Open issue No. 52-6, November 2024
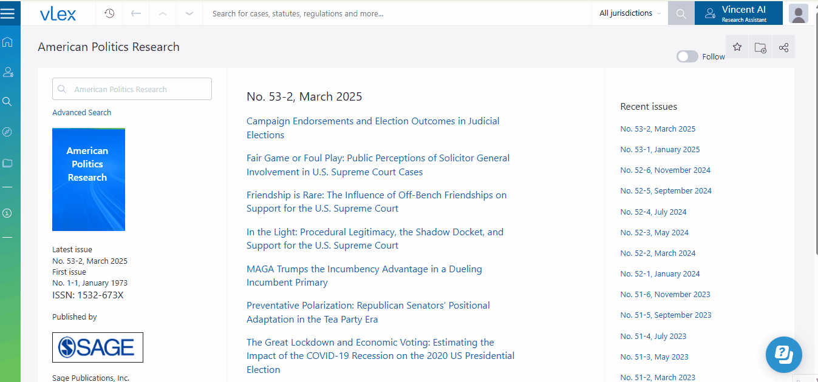 pyautogui.click(x=665, y=170)
